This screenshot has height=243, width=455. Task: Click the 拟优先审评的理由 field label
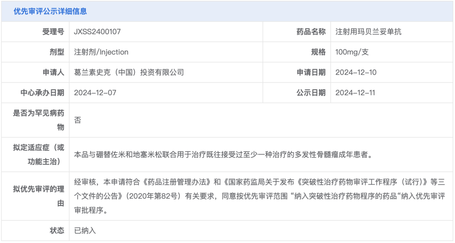point(39,196)
